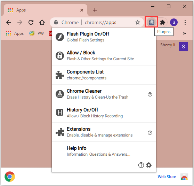Click the Flash icon for Flash Plugin On/Off
The height and width of the screenshot is (186, 194).
click(60, 37)
